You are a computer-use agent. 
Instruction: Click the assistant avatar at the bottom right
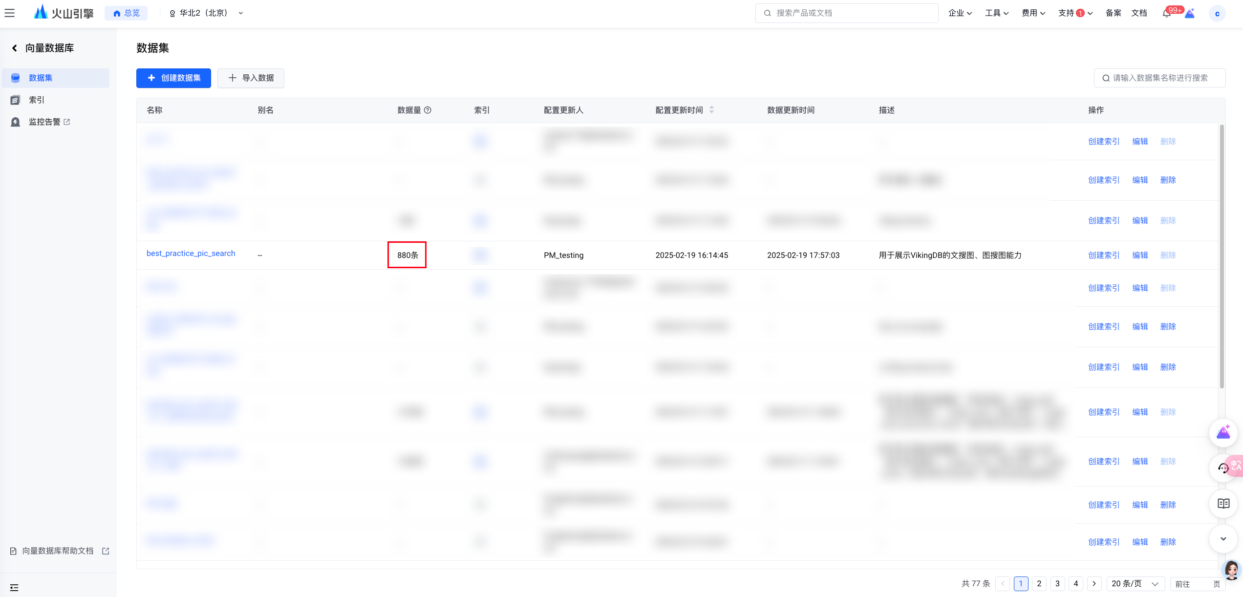(x=1232, y=570)
